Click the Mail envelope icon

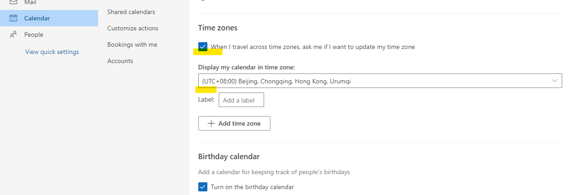(14, 2)
